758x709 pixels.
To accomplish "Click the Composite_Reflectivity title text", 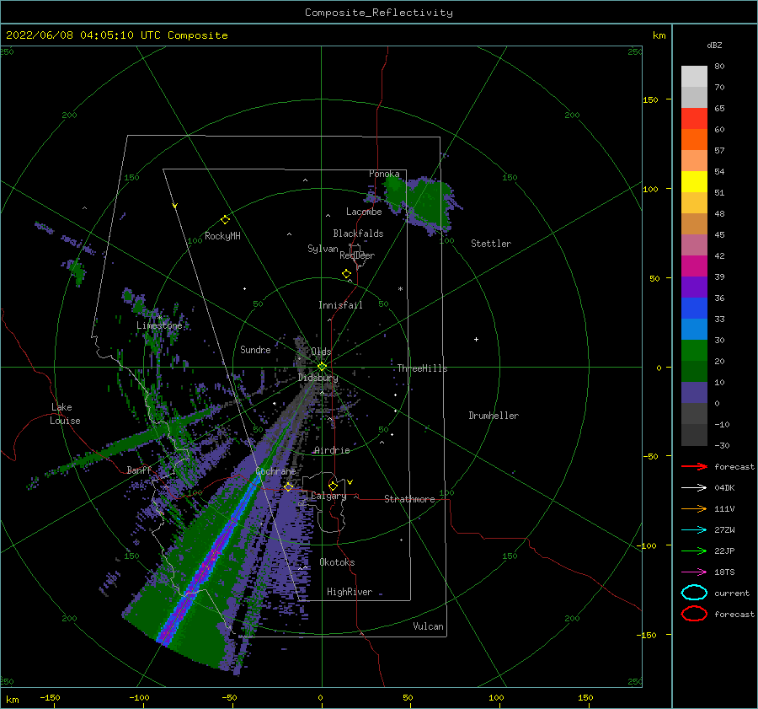I will coord(379,13).
